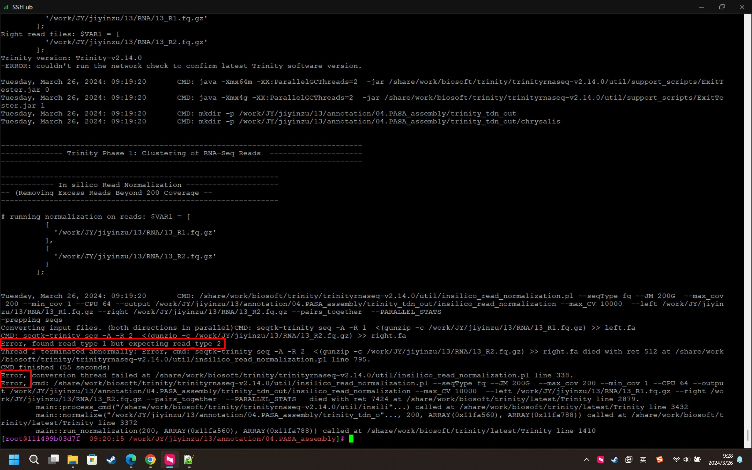This screenshot has height=470, width=752.
Task: Click 'Right read files: $VAR1 = [' line
Action: 60,34
